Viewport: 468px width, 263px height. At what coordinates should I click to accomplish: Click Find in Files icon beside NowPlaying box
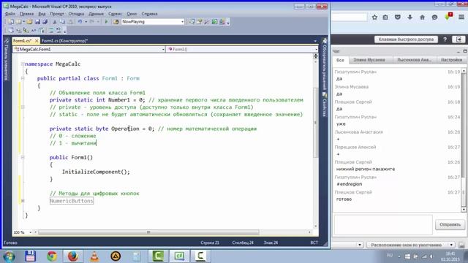[x=116, y=22]
